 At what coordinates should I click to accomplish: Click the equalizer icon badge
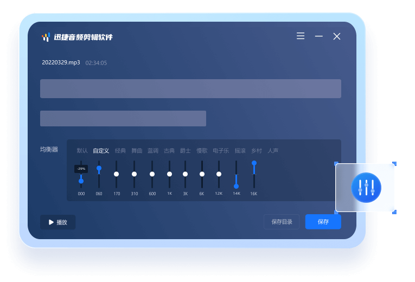coord(366,188)
